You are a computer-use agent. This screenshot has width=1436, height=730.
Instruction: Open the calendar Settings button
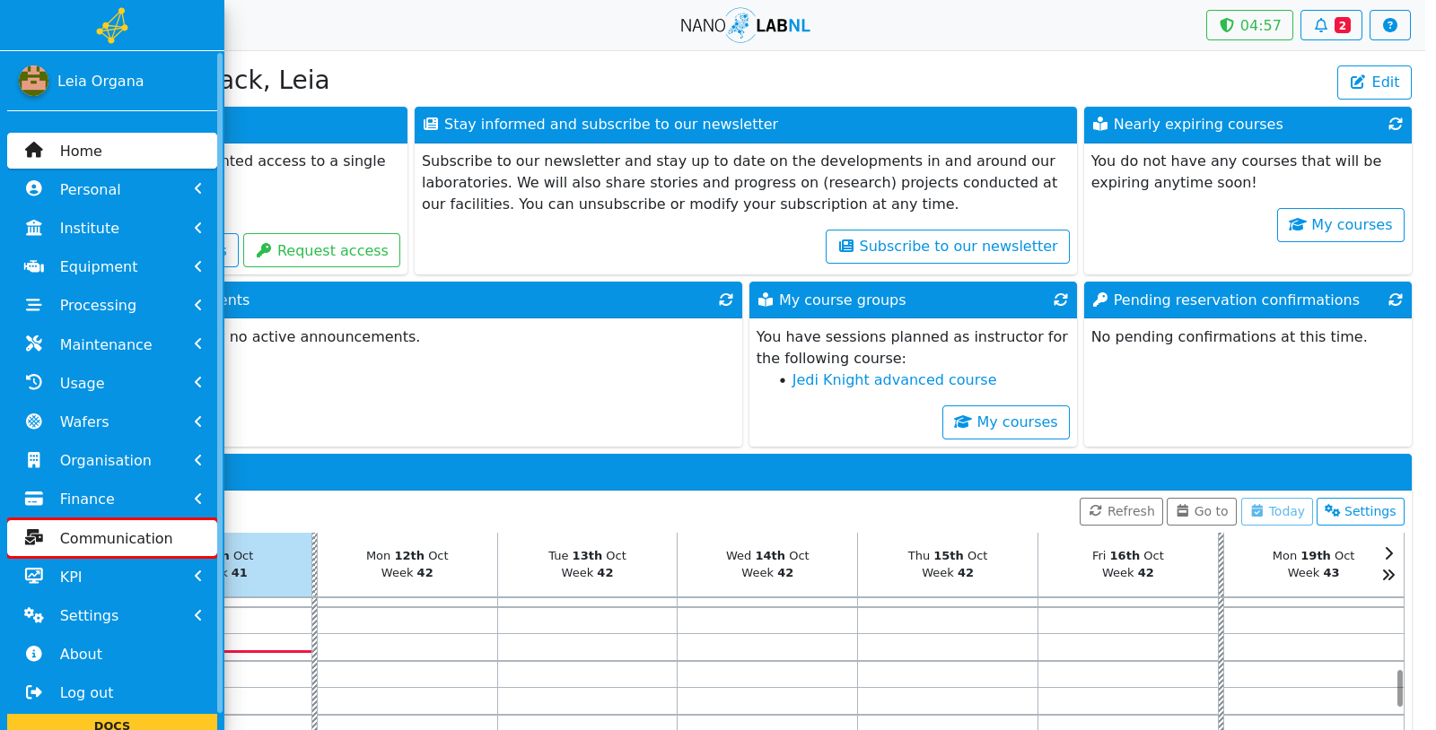1361,511
